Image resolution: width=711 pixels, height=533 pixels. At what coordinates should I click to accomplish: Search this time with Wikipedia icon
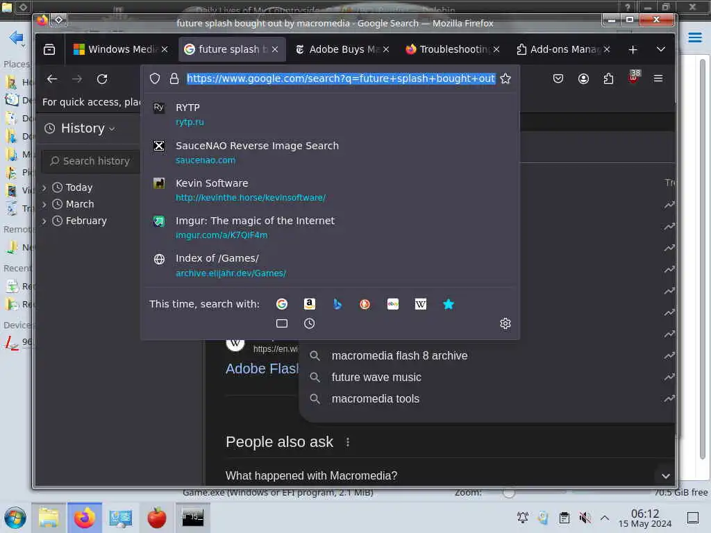pos(420,304)
